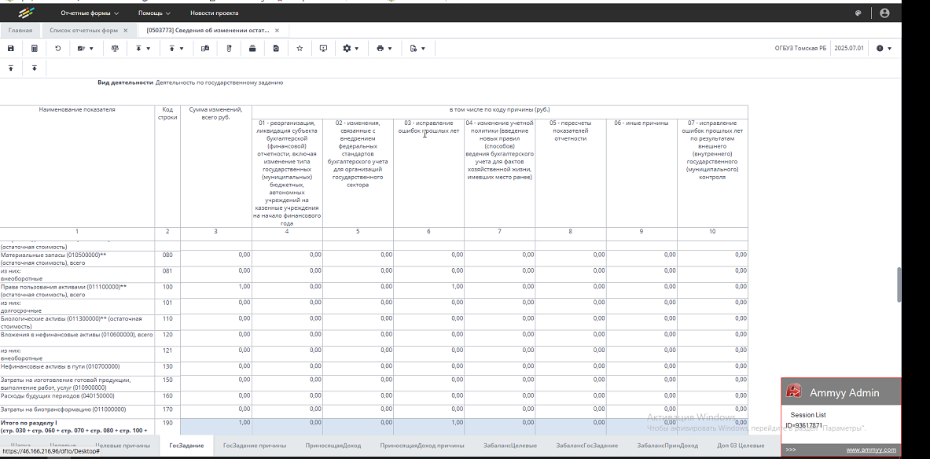Switch to ЗабалансГосЗадание sheet tab
Image resolution: width=930 pixels, height=459 pixels.
click(586, 446)
